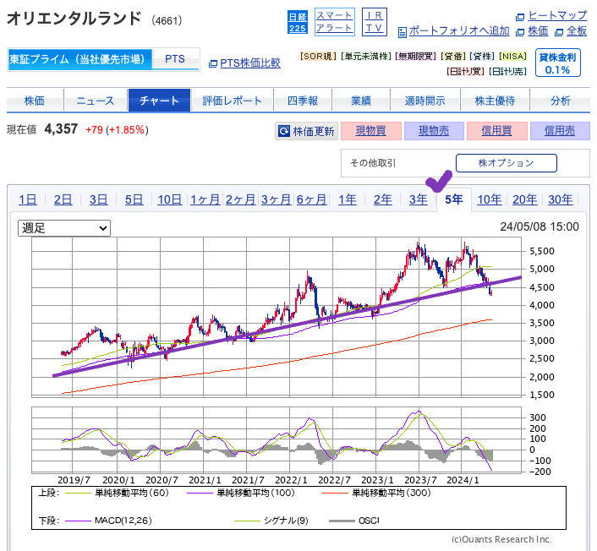This screenshot has height=551, width=597.
Task: Click the [単元未満株] tag
Action: click(366, 57)
